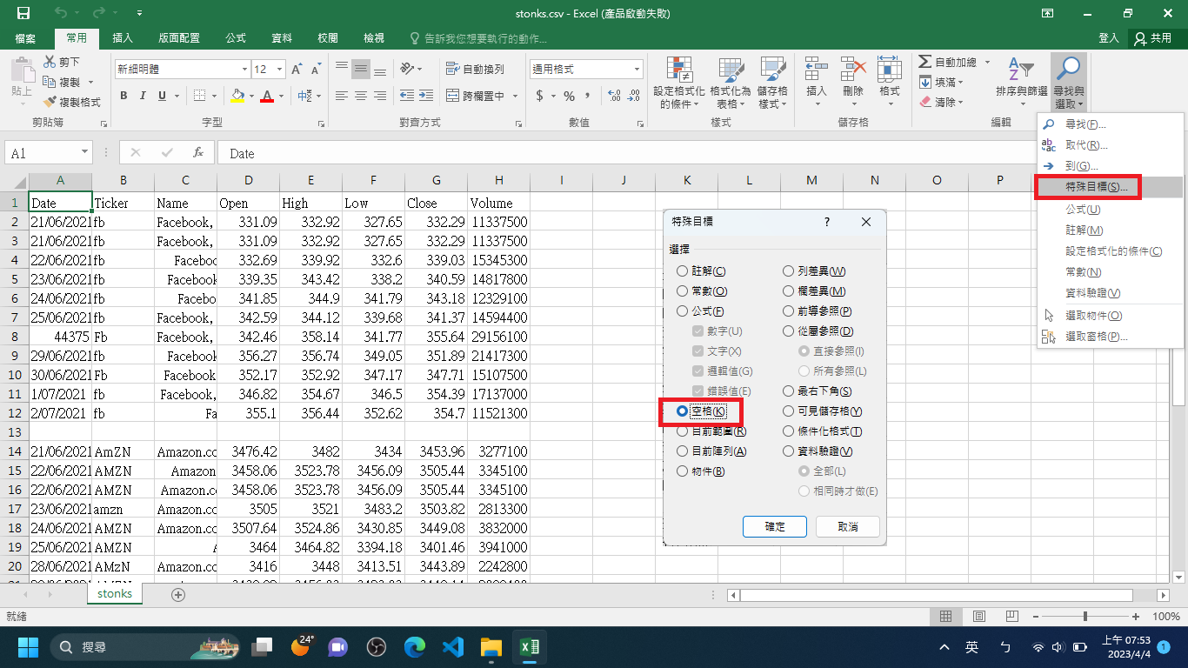Screen dimensions: 1188x668
Task: Open 排序與篩選 sort and filter
Action: tap(1018, 77)
